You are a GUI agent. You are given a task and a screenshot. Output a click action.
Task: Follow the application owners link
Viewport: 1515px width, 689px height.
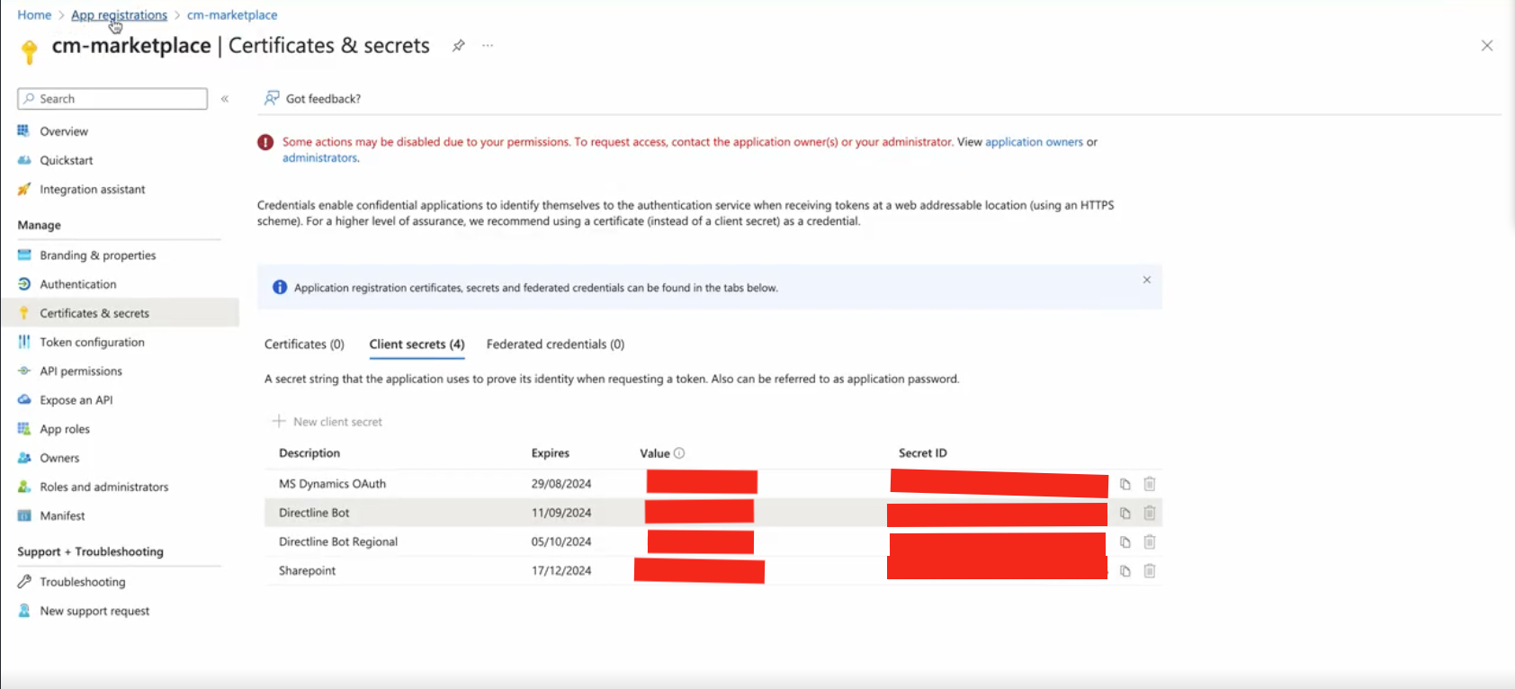1034,142
